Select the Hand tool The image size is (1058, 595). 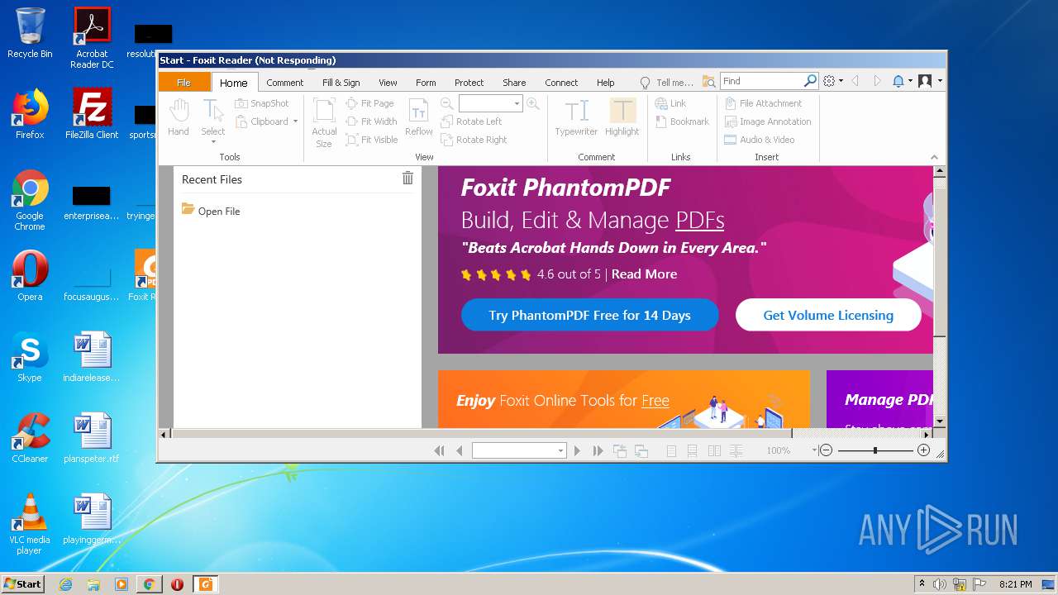(179, 118)
